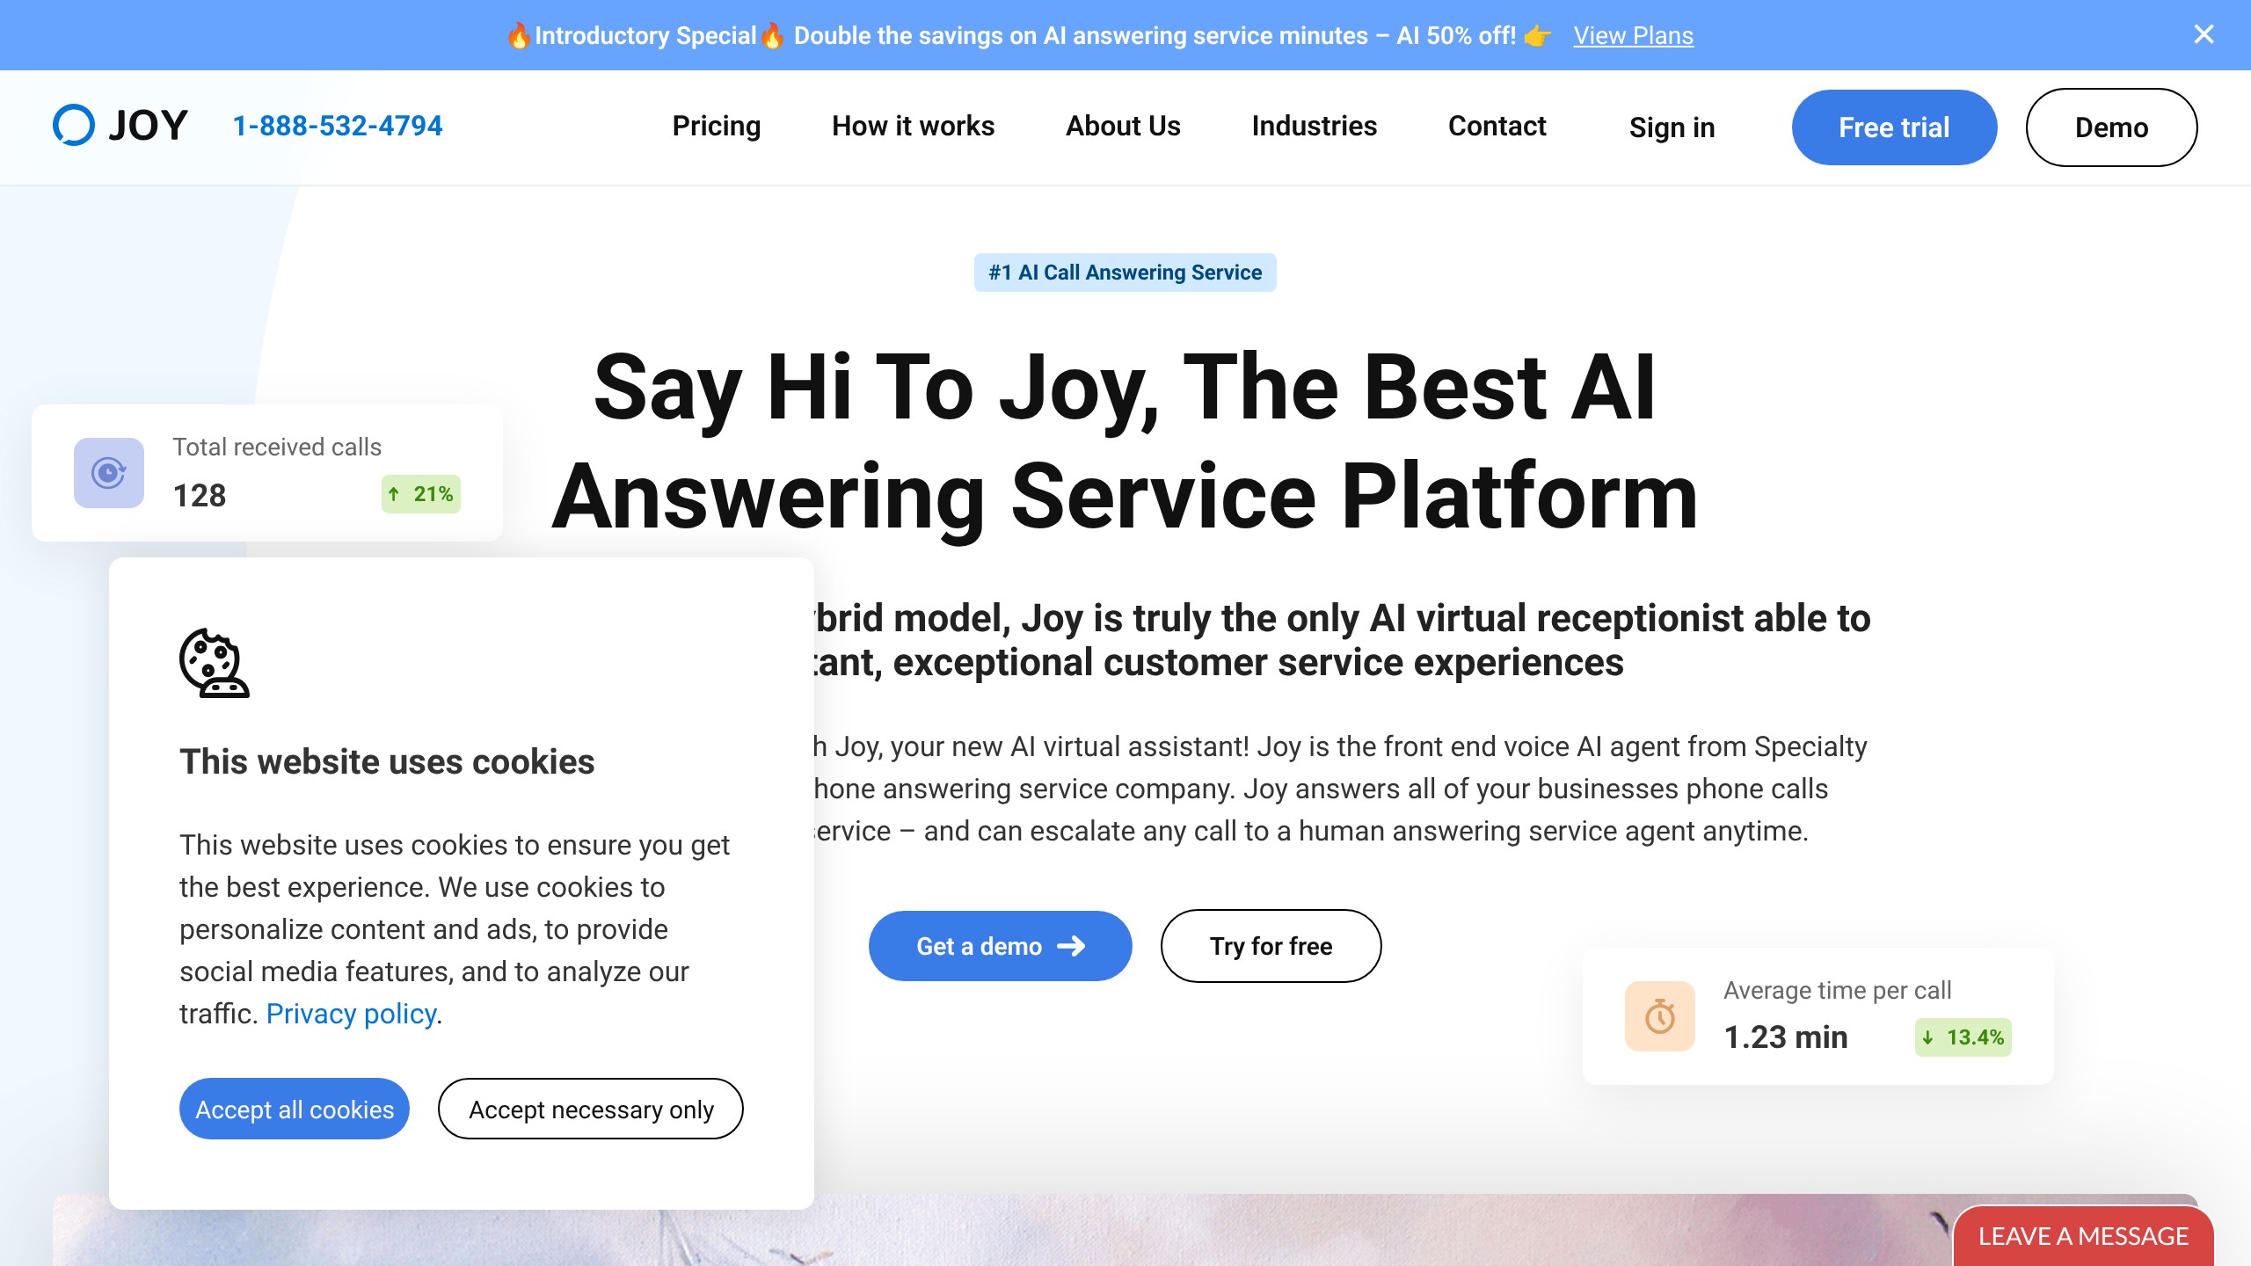
Task: Open the Pricing page
Action: [x=716, y=126]
